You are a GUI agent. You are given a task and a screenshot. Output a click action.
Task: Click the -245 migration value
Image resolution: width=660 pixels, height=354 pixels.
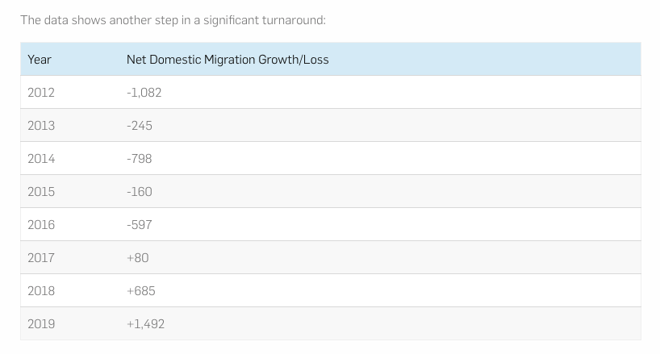click(140, 126)
